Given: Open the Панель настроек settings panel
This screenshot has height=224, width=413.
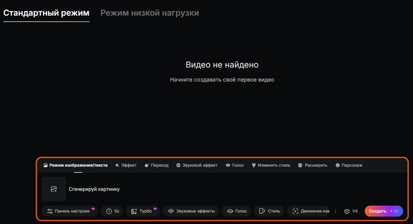Looking at the screenshot, I should tap(69, 211).
